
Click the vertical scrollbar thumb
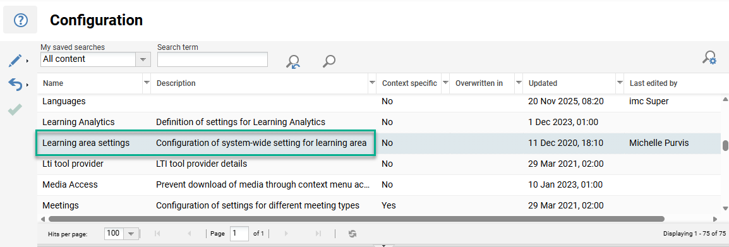[x=725, y=145]
